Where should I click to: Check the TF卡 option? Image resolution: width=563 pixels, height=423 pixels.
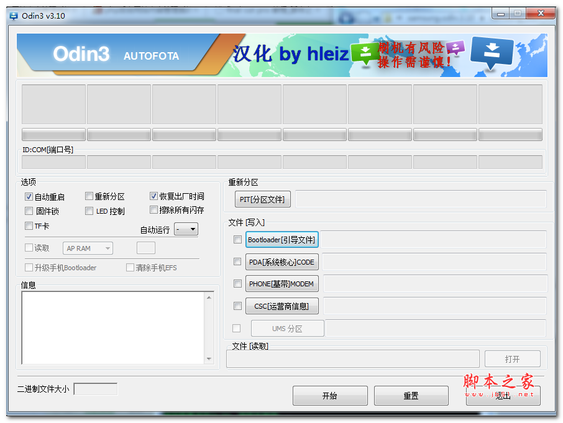[x=29, y=225]
